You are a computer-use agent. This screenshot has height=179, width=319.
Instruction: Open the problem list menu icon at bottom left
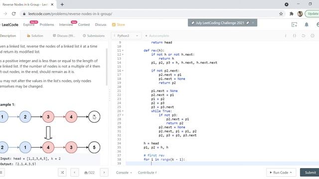coord(1,173)
